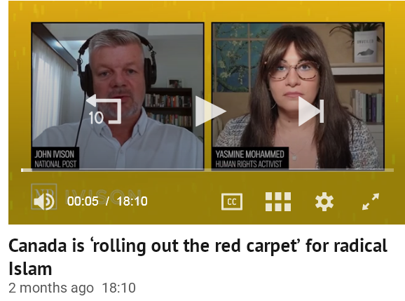Seek to middle of progress bar
This screenshot has width=405, height=301.
point(207,170)
